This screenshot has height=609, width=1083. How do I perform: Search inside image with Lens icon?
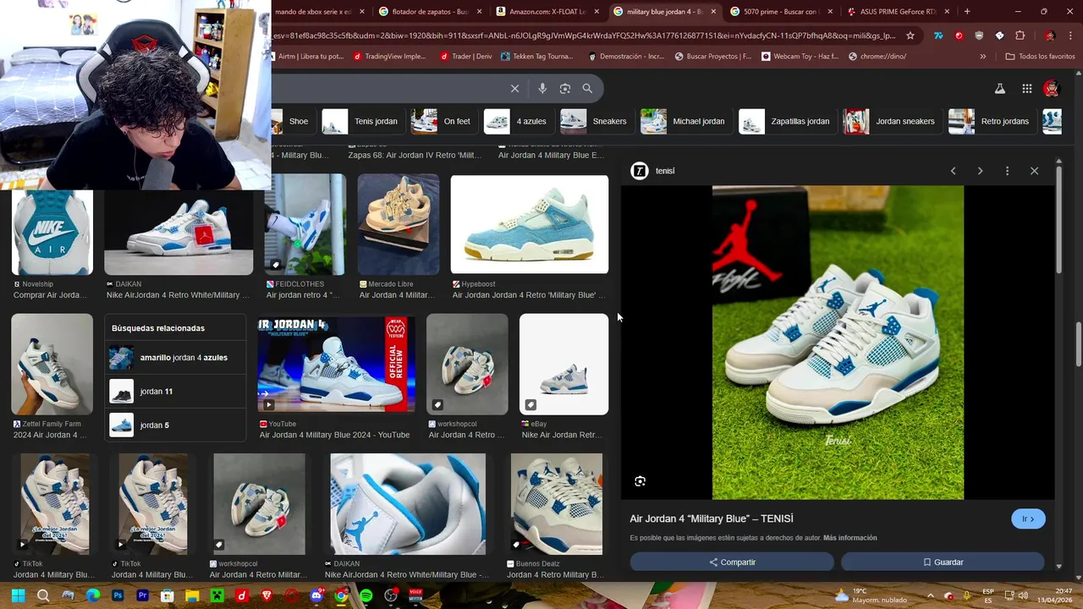pyautogui.click(x=640, y=481)
